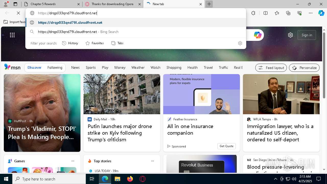Image resolution: width=327 pixels, height=184 pixels.
Task: Launch Opera from the taskbar
Action: coord(143,179)
